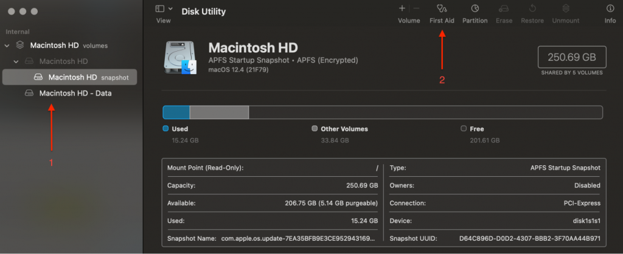Collapse the greyed Macintosh HD volume group

[16, 61]
